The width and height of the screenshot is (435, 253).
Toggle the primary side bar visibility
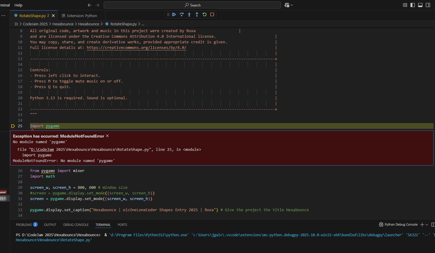[413, 5]
